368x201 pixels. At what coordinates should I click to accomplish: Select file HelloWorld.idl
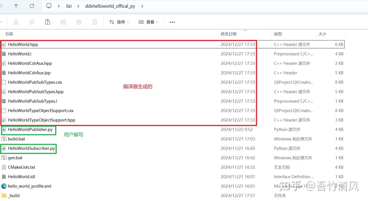(21, 177)
